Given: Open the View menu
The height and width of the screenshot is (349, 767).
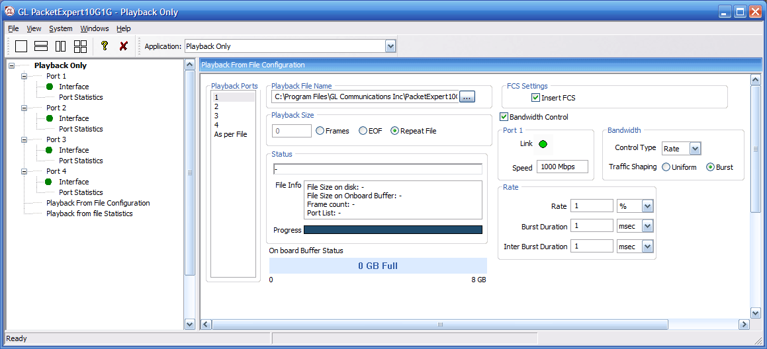Looking at the screenshot, I should click(34, 28).
